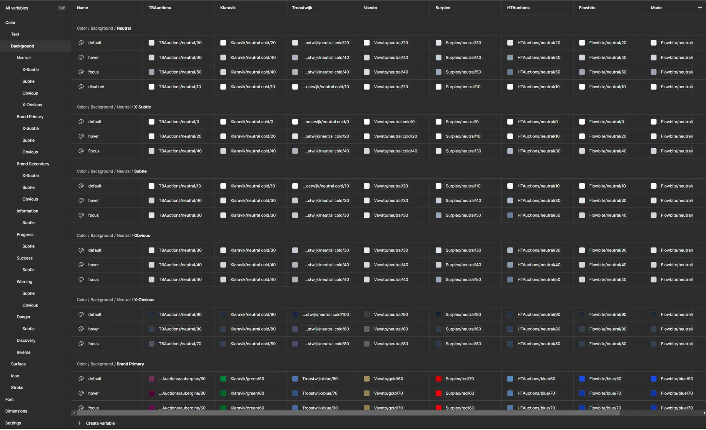Click the Troostwijk/blue/50 color swatch
The width and height of the screenshot is (706, 430).
(x=295, y=379)
